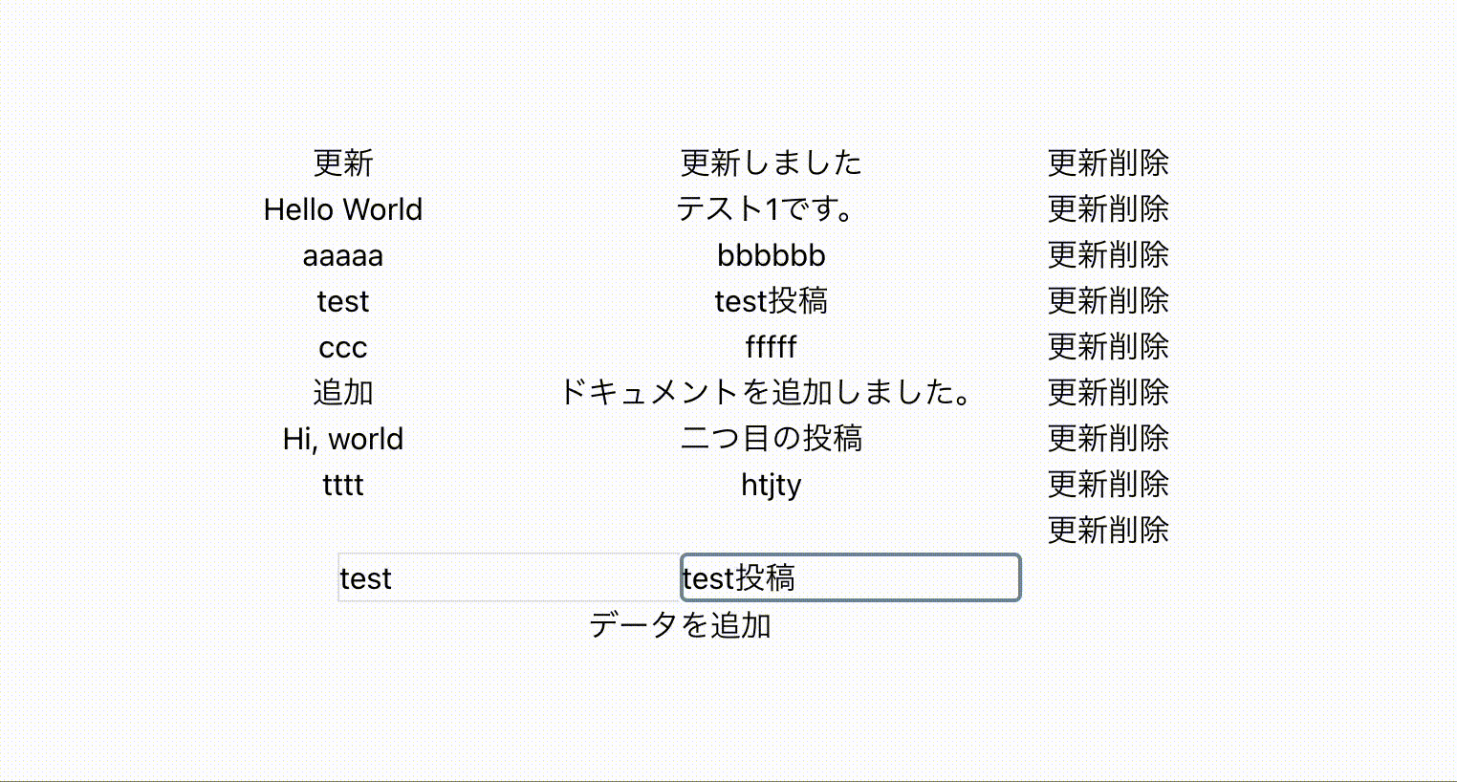Click 削除 for the ccc row
The image size is (1457, 782).
click(1139, 346)
